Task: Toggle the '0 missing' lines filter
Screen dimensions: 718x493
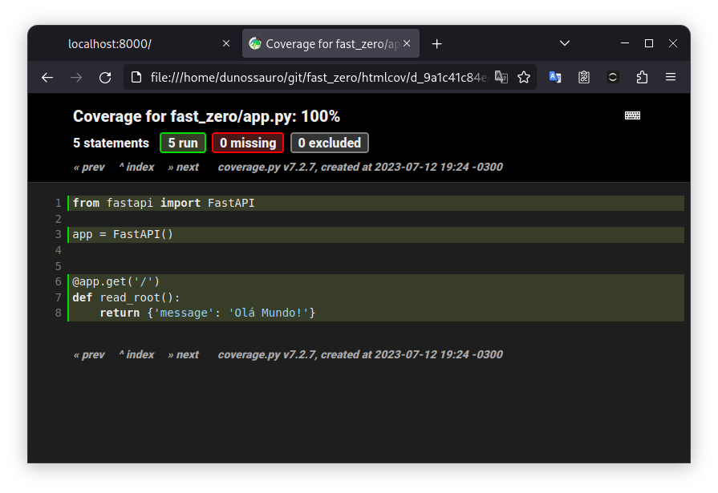Action: tap(248, 143)
